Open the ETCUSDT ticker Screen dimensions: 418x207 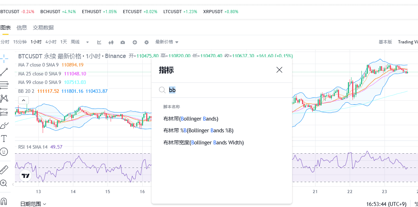(140, 12)
